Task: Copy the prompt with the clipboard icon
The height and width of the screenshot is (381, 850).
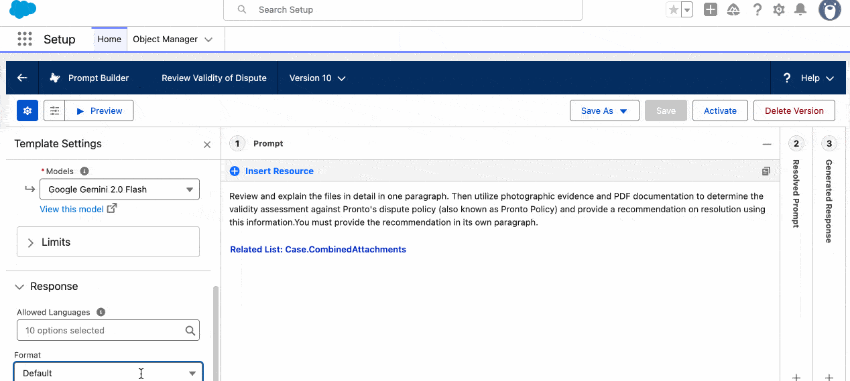Action: [766, 171]
